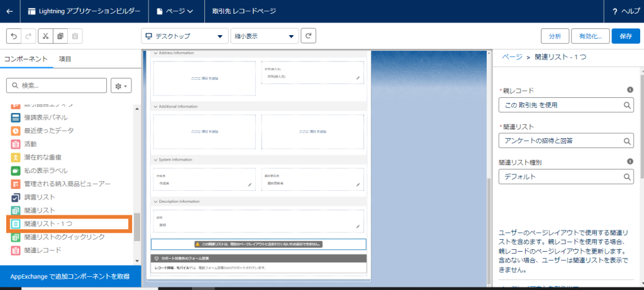The height and width of the screenshot is (290, 644).
Task: Click the 親レコード info icon
Action: (630, 89)
